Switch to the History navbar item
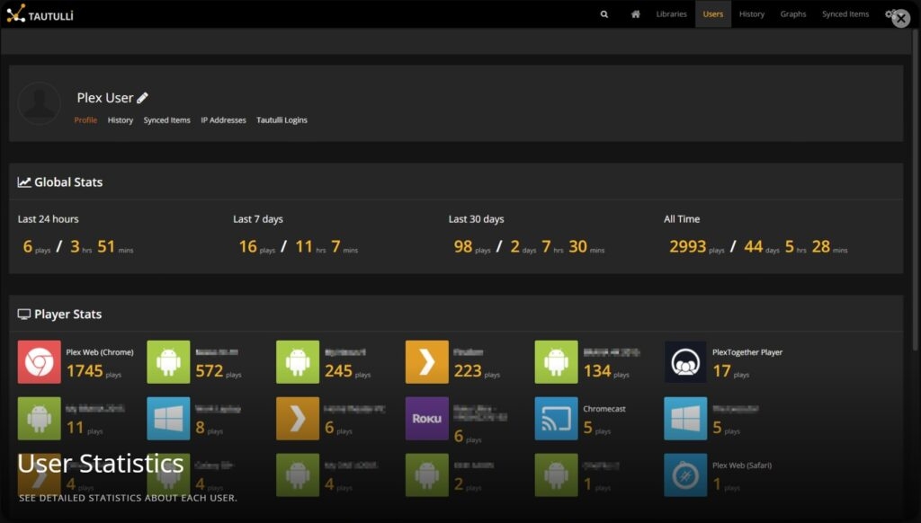Image resolution: width=921 pixels, height=523 pixels. pos(752,14)
